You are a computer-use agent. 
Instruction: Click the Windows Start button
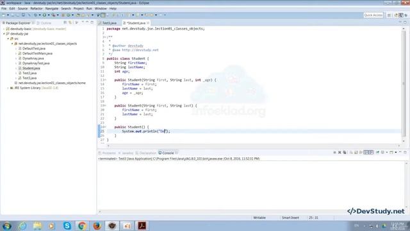(x=7, y=226)
